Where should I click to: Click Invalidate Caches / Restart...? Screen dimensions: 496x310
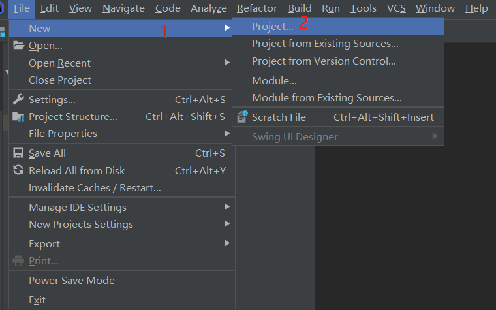pyautogui.click(x=95, y=187)
